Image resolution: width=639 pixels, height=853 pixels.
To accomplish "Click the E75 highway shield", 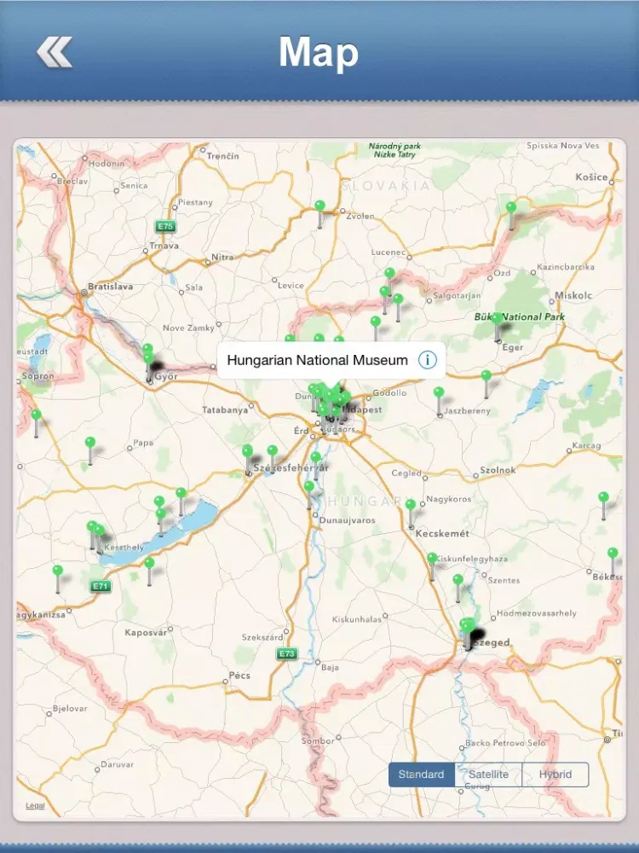I will coord(165,226).
